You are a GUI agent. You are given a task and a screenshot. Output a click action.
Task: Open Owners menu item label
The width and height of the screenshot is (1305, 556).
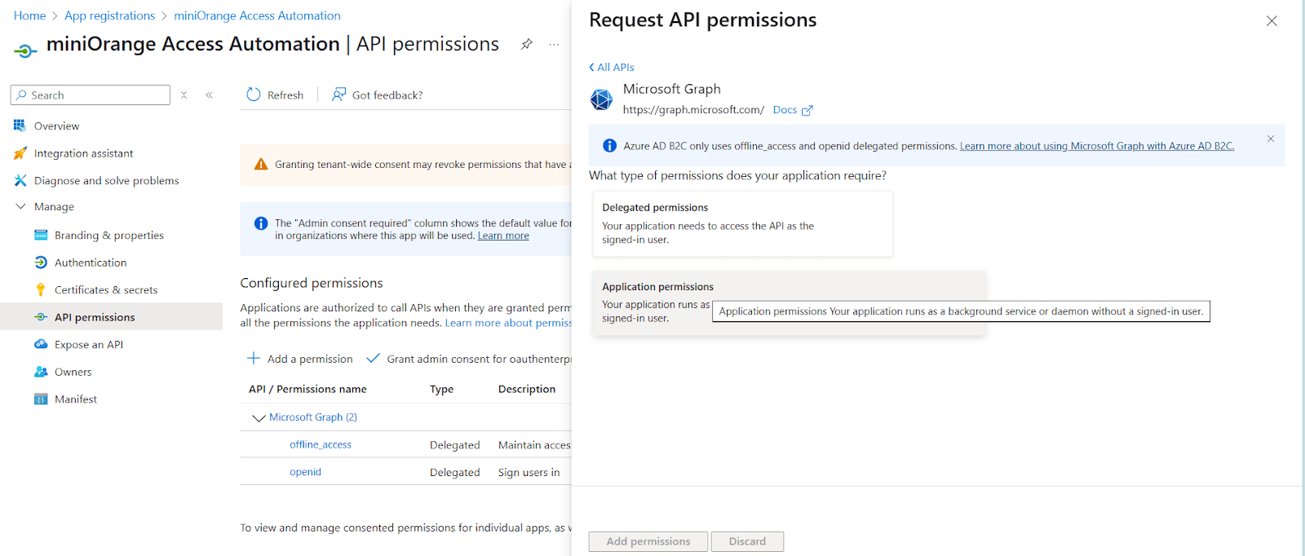point(73,372)
